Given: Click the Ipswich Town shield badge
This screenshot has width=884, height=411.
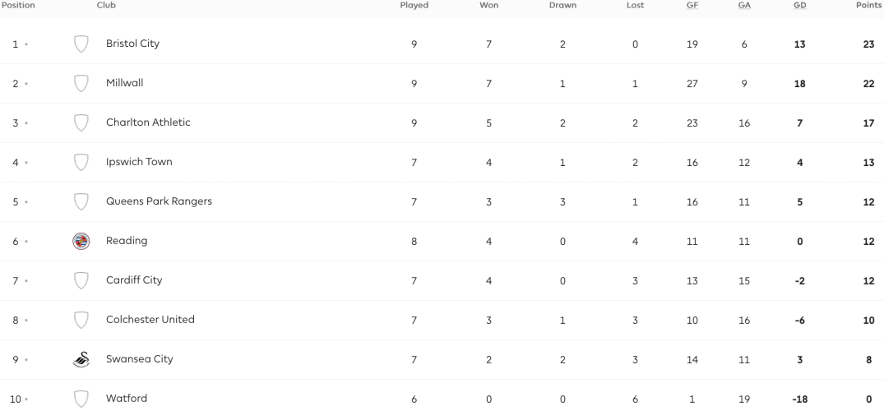Looking at the screenshot, I should click(x=81, y=163).
